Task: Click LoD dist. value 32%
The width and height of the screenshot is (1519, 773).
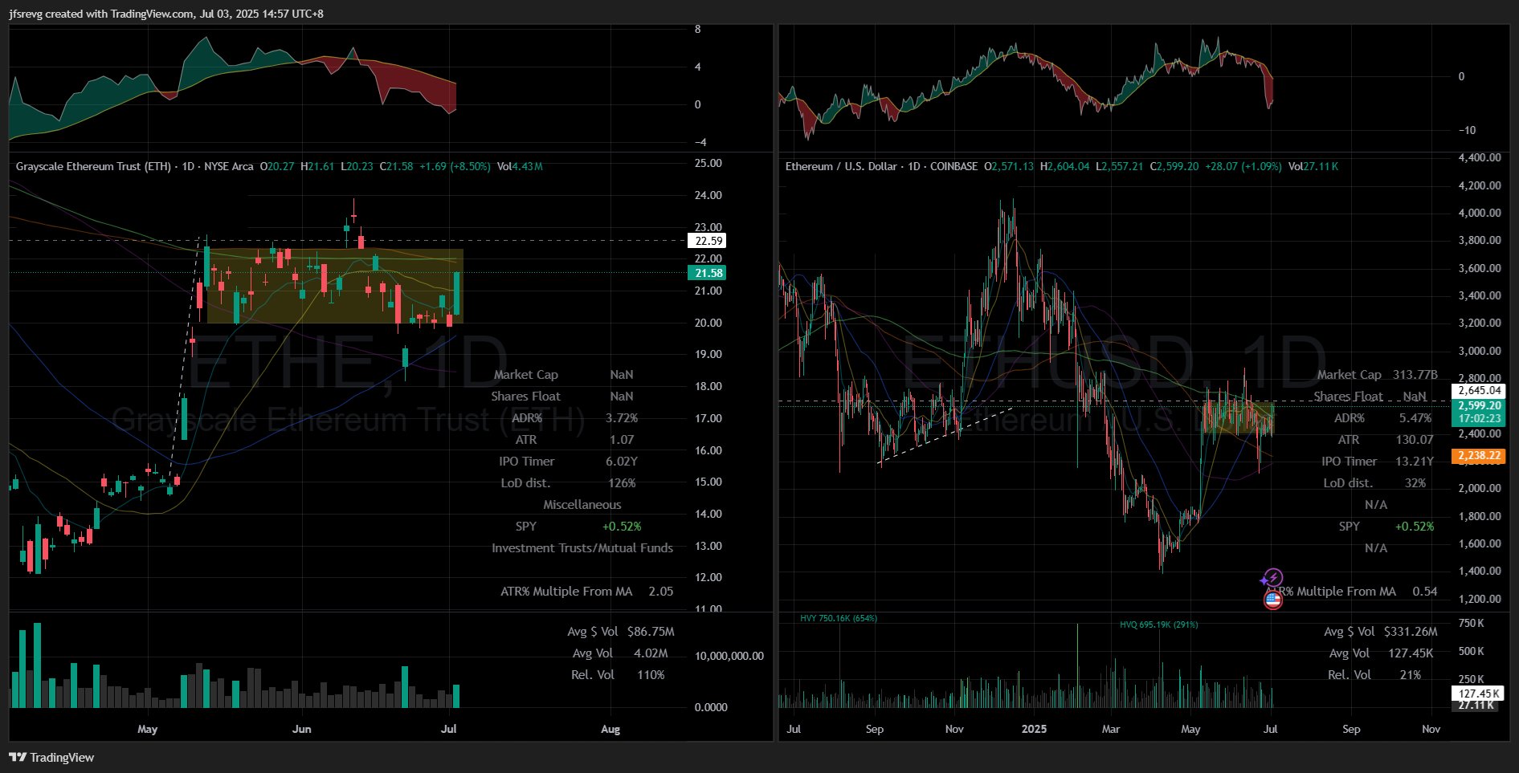Action: point(1415,483)
